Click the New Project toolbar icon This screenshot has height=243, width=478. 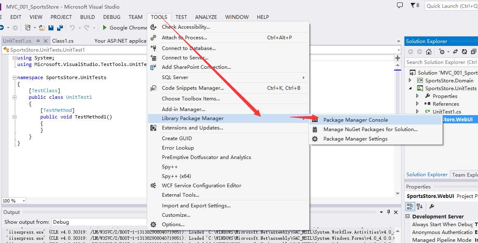tap(28, 27)
